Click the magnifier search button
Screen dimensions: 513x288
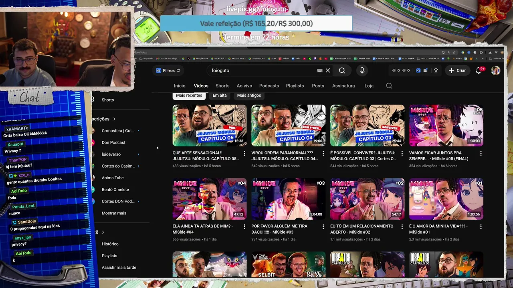pos(342,70)
